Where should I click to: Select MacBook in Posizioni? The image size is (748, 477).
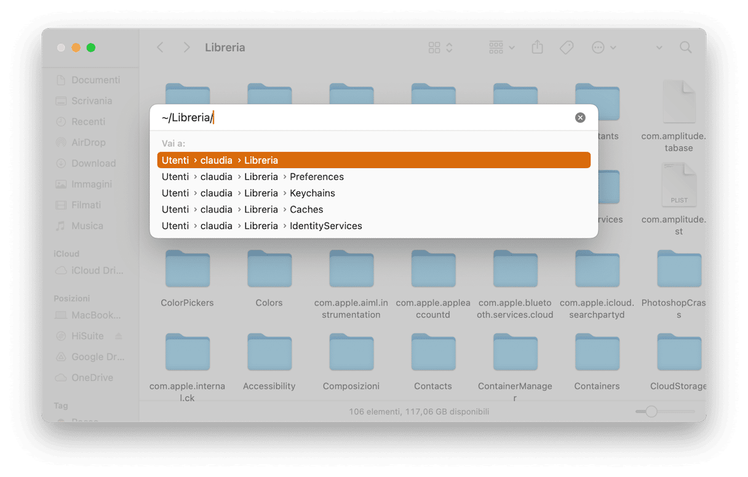[88, 315]
